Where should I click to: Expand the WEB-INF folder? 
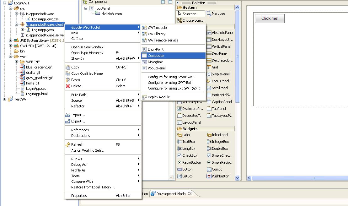16,62
